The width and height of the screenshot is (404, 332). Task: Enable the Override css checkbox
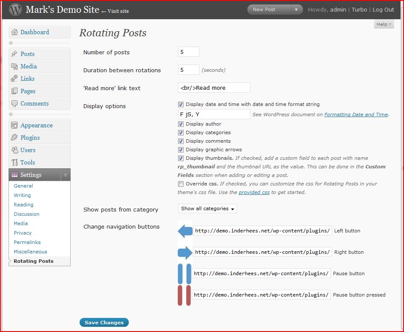click(x=181, y=184)
